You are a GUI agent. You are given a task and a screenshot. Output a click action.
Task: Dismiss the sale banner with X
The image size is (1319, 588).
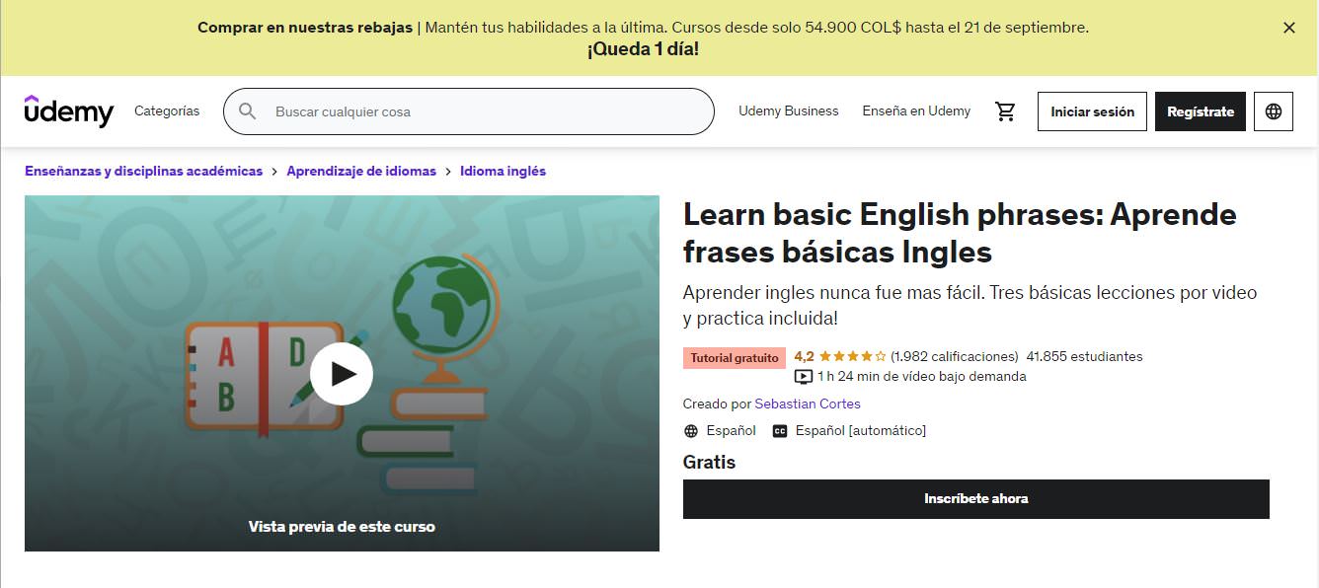point(1288,28)
